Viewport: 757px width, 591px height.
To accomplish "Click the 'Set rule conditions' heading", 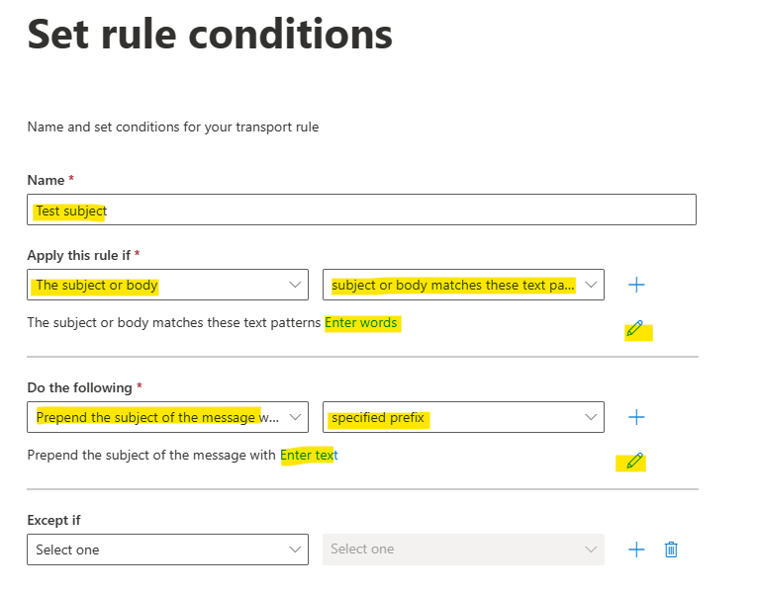I will pyautogui.click(x=210, y=35).
